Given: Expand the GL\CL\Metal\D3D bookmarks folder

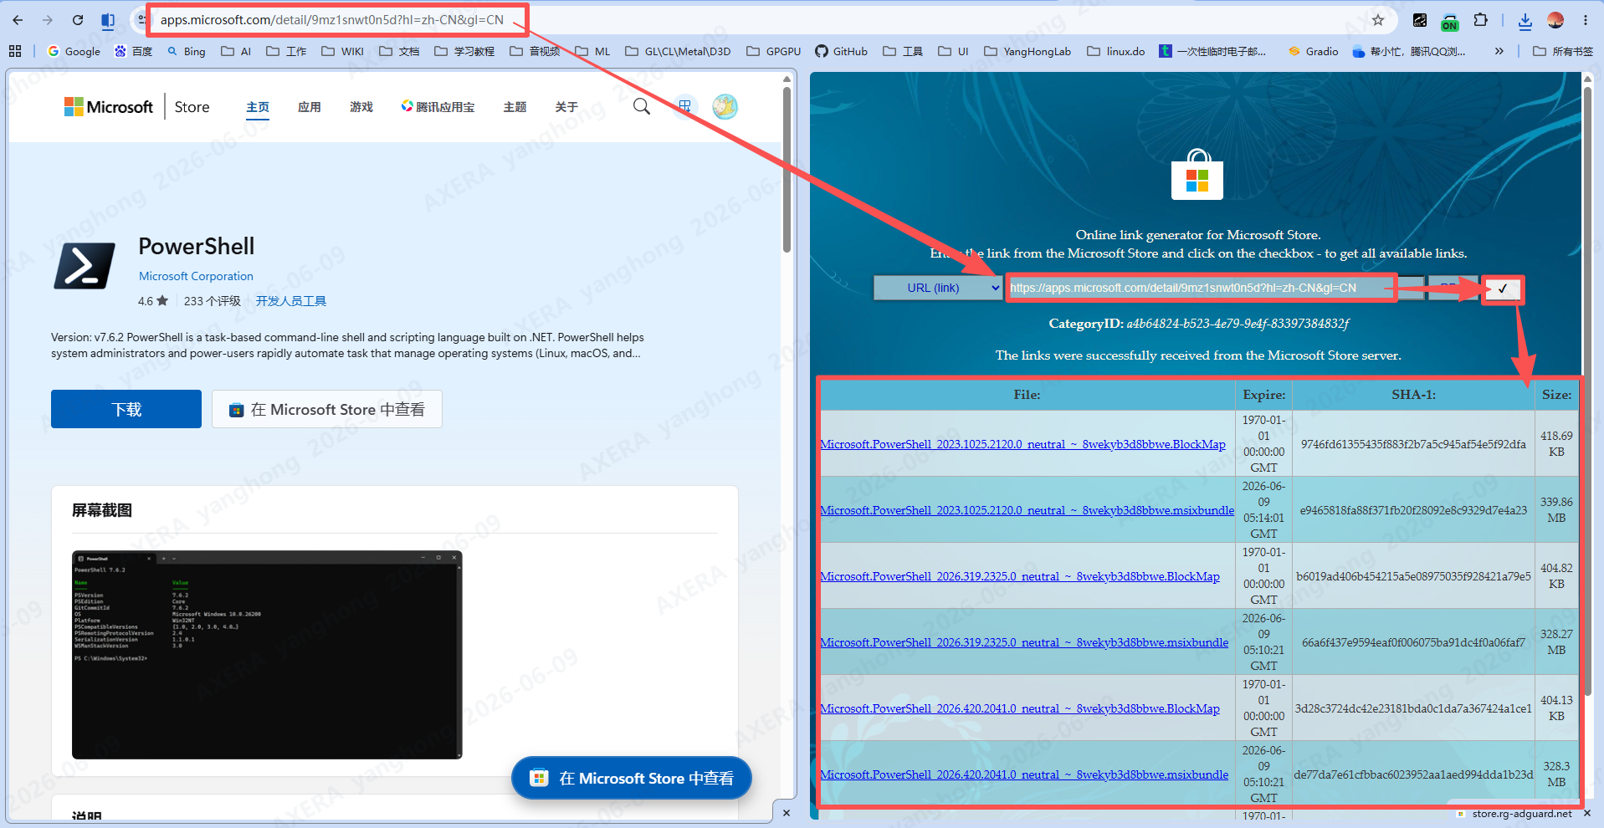Looking at the screenshot, I should [x=678, y=51].
